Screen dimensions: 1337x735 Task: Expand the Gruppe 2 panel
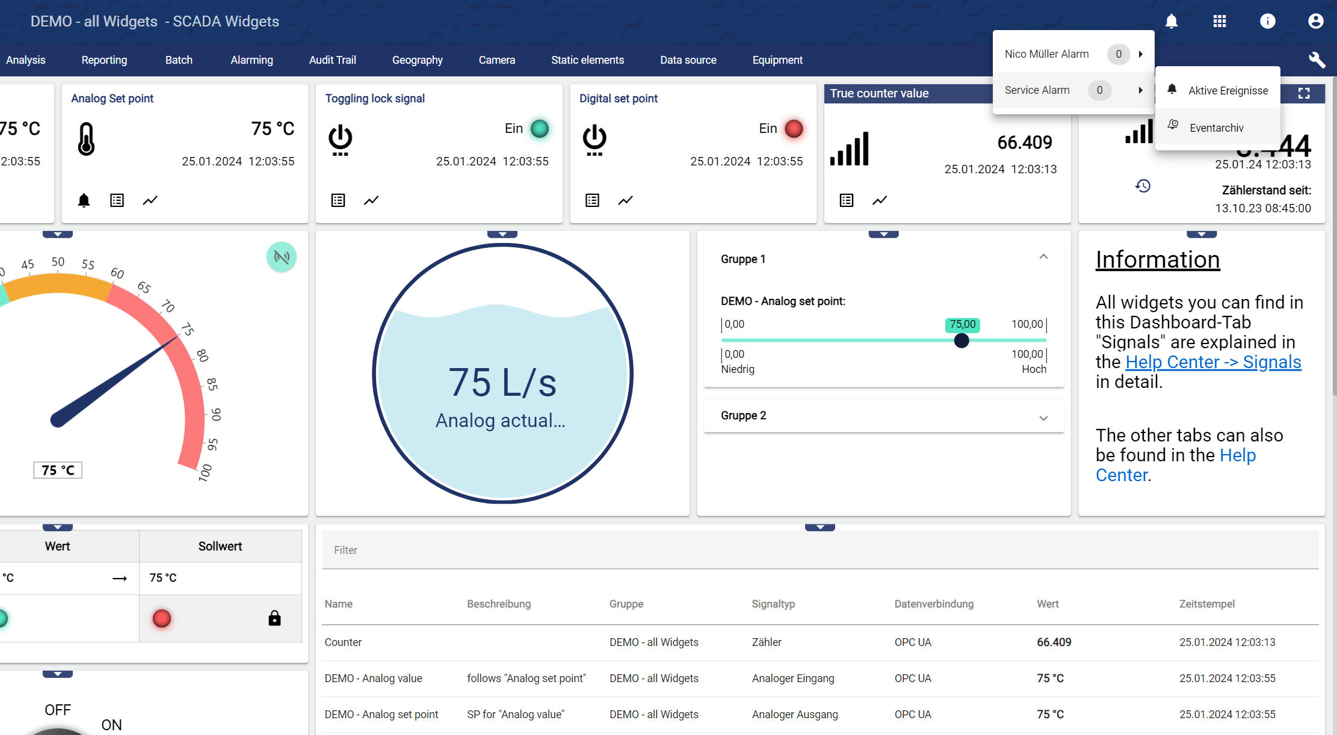point(1043,418)
